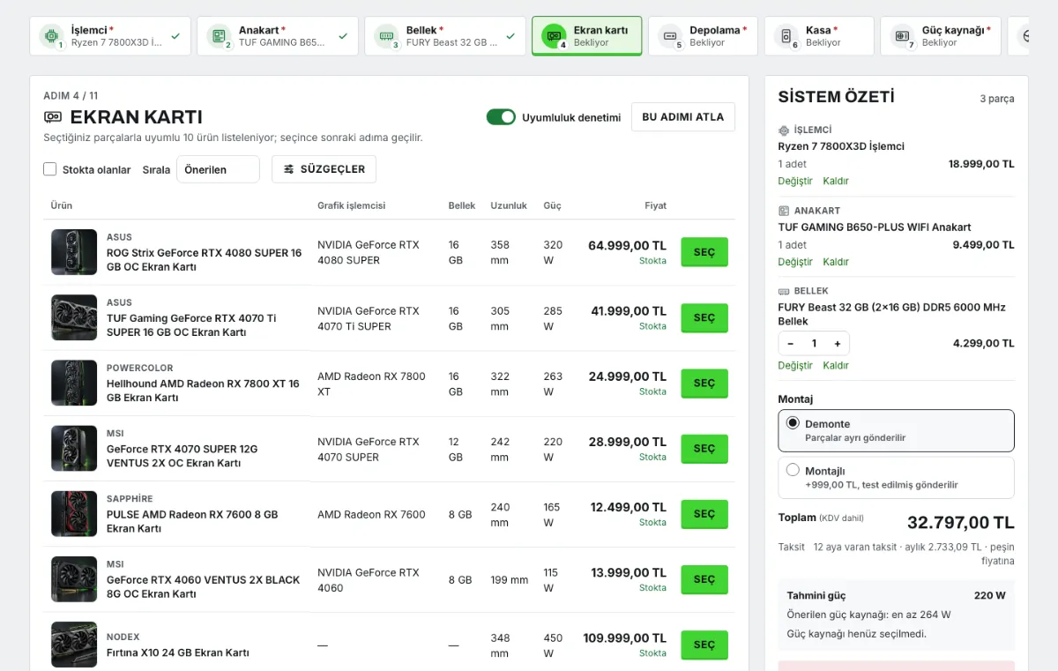Click the RAM icon in the Bellek tab
The width and height of the screenshot is (1058, 671).
pyautogui.click(x=386, y=36)
